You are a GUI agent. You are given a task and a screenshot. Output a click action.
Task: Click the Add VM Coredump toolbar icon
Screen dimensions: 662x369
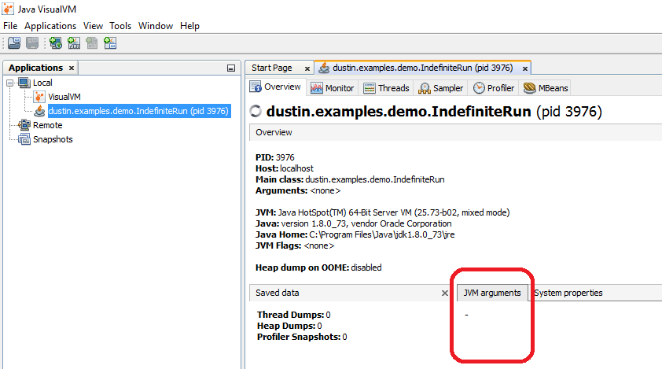[92, 42]
